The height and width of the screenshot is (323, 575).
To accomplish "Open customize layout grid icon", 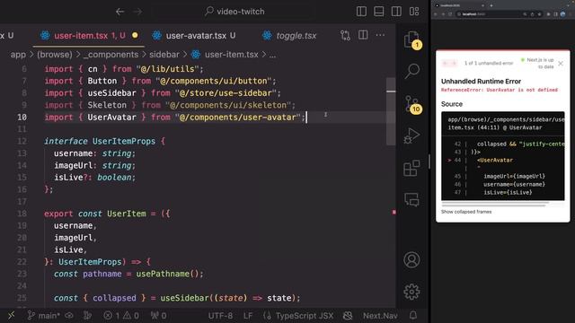I will 414,12.
